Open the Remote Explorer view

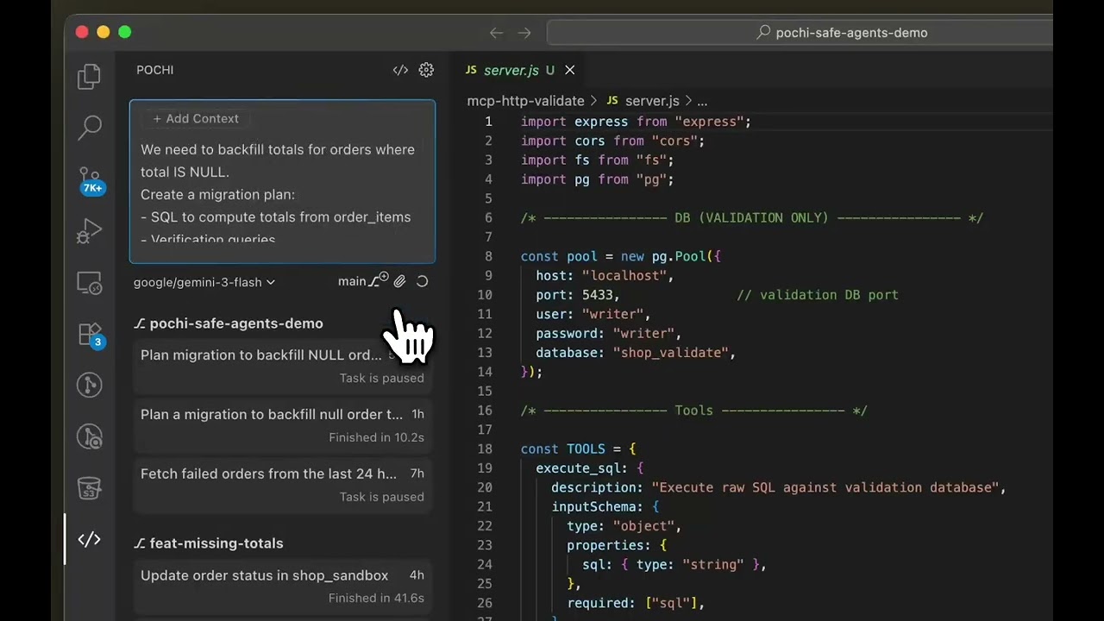(x=90, y=283)
